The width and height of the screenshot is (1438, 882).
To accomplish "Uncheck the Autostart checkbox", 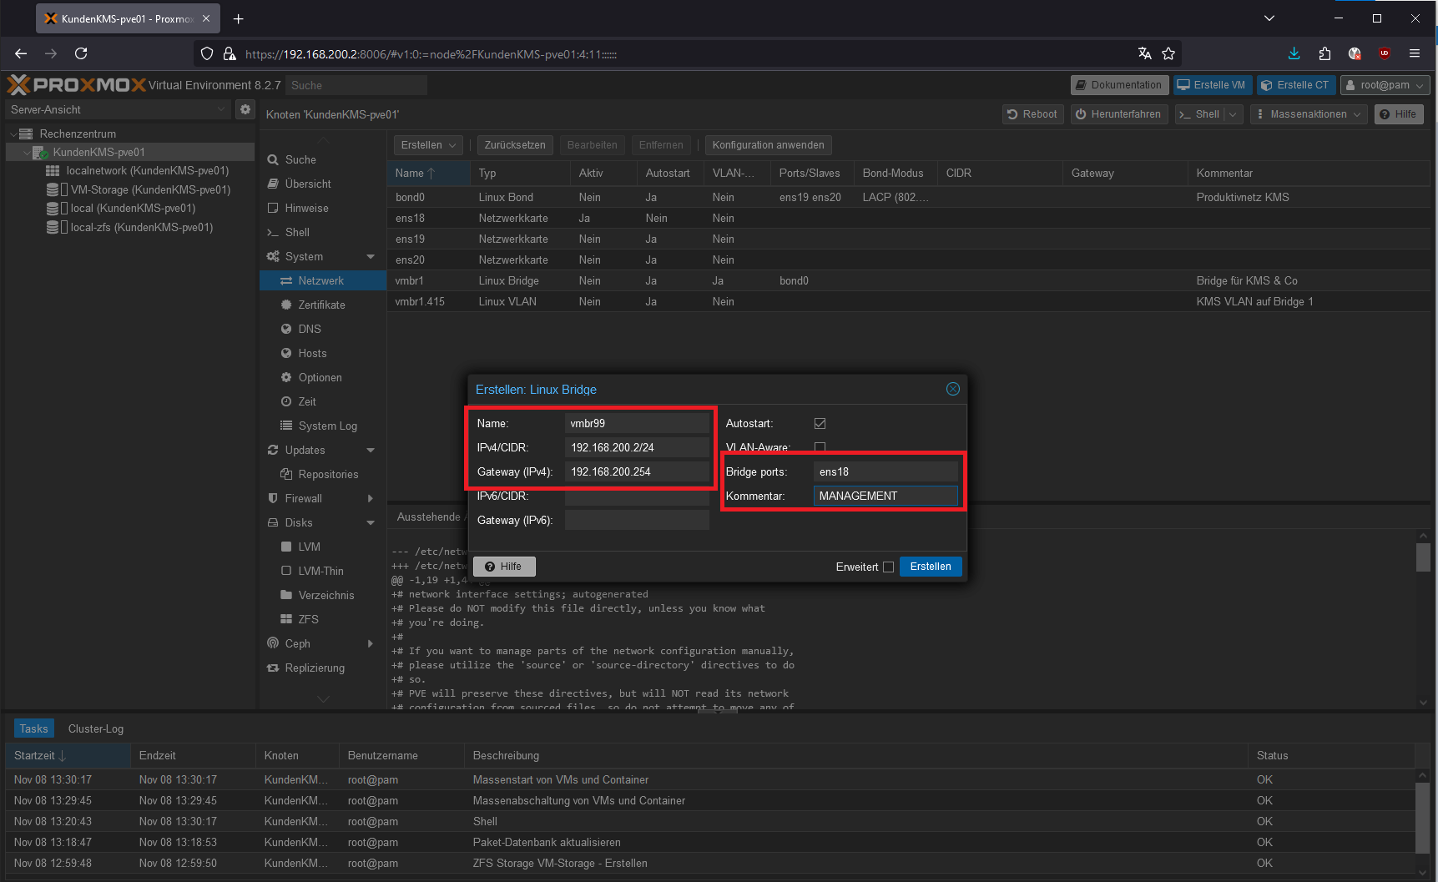I will (x=820, y=423).
